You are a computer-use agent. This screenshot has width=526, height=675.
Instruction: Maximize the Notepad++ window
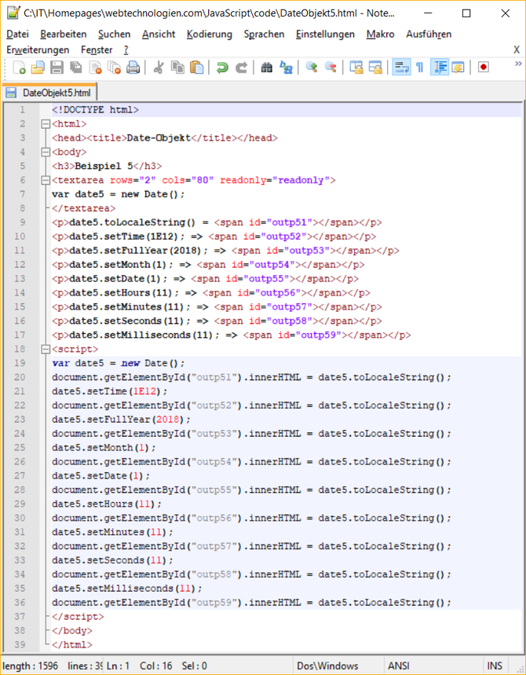[x=466, y=13]
